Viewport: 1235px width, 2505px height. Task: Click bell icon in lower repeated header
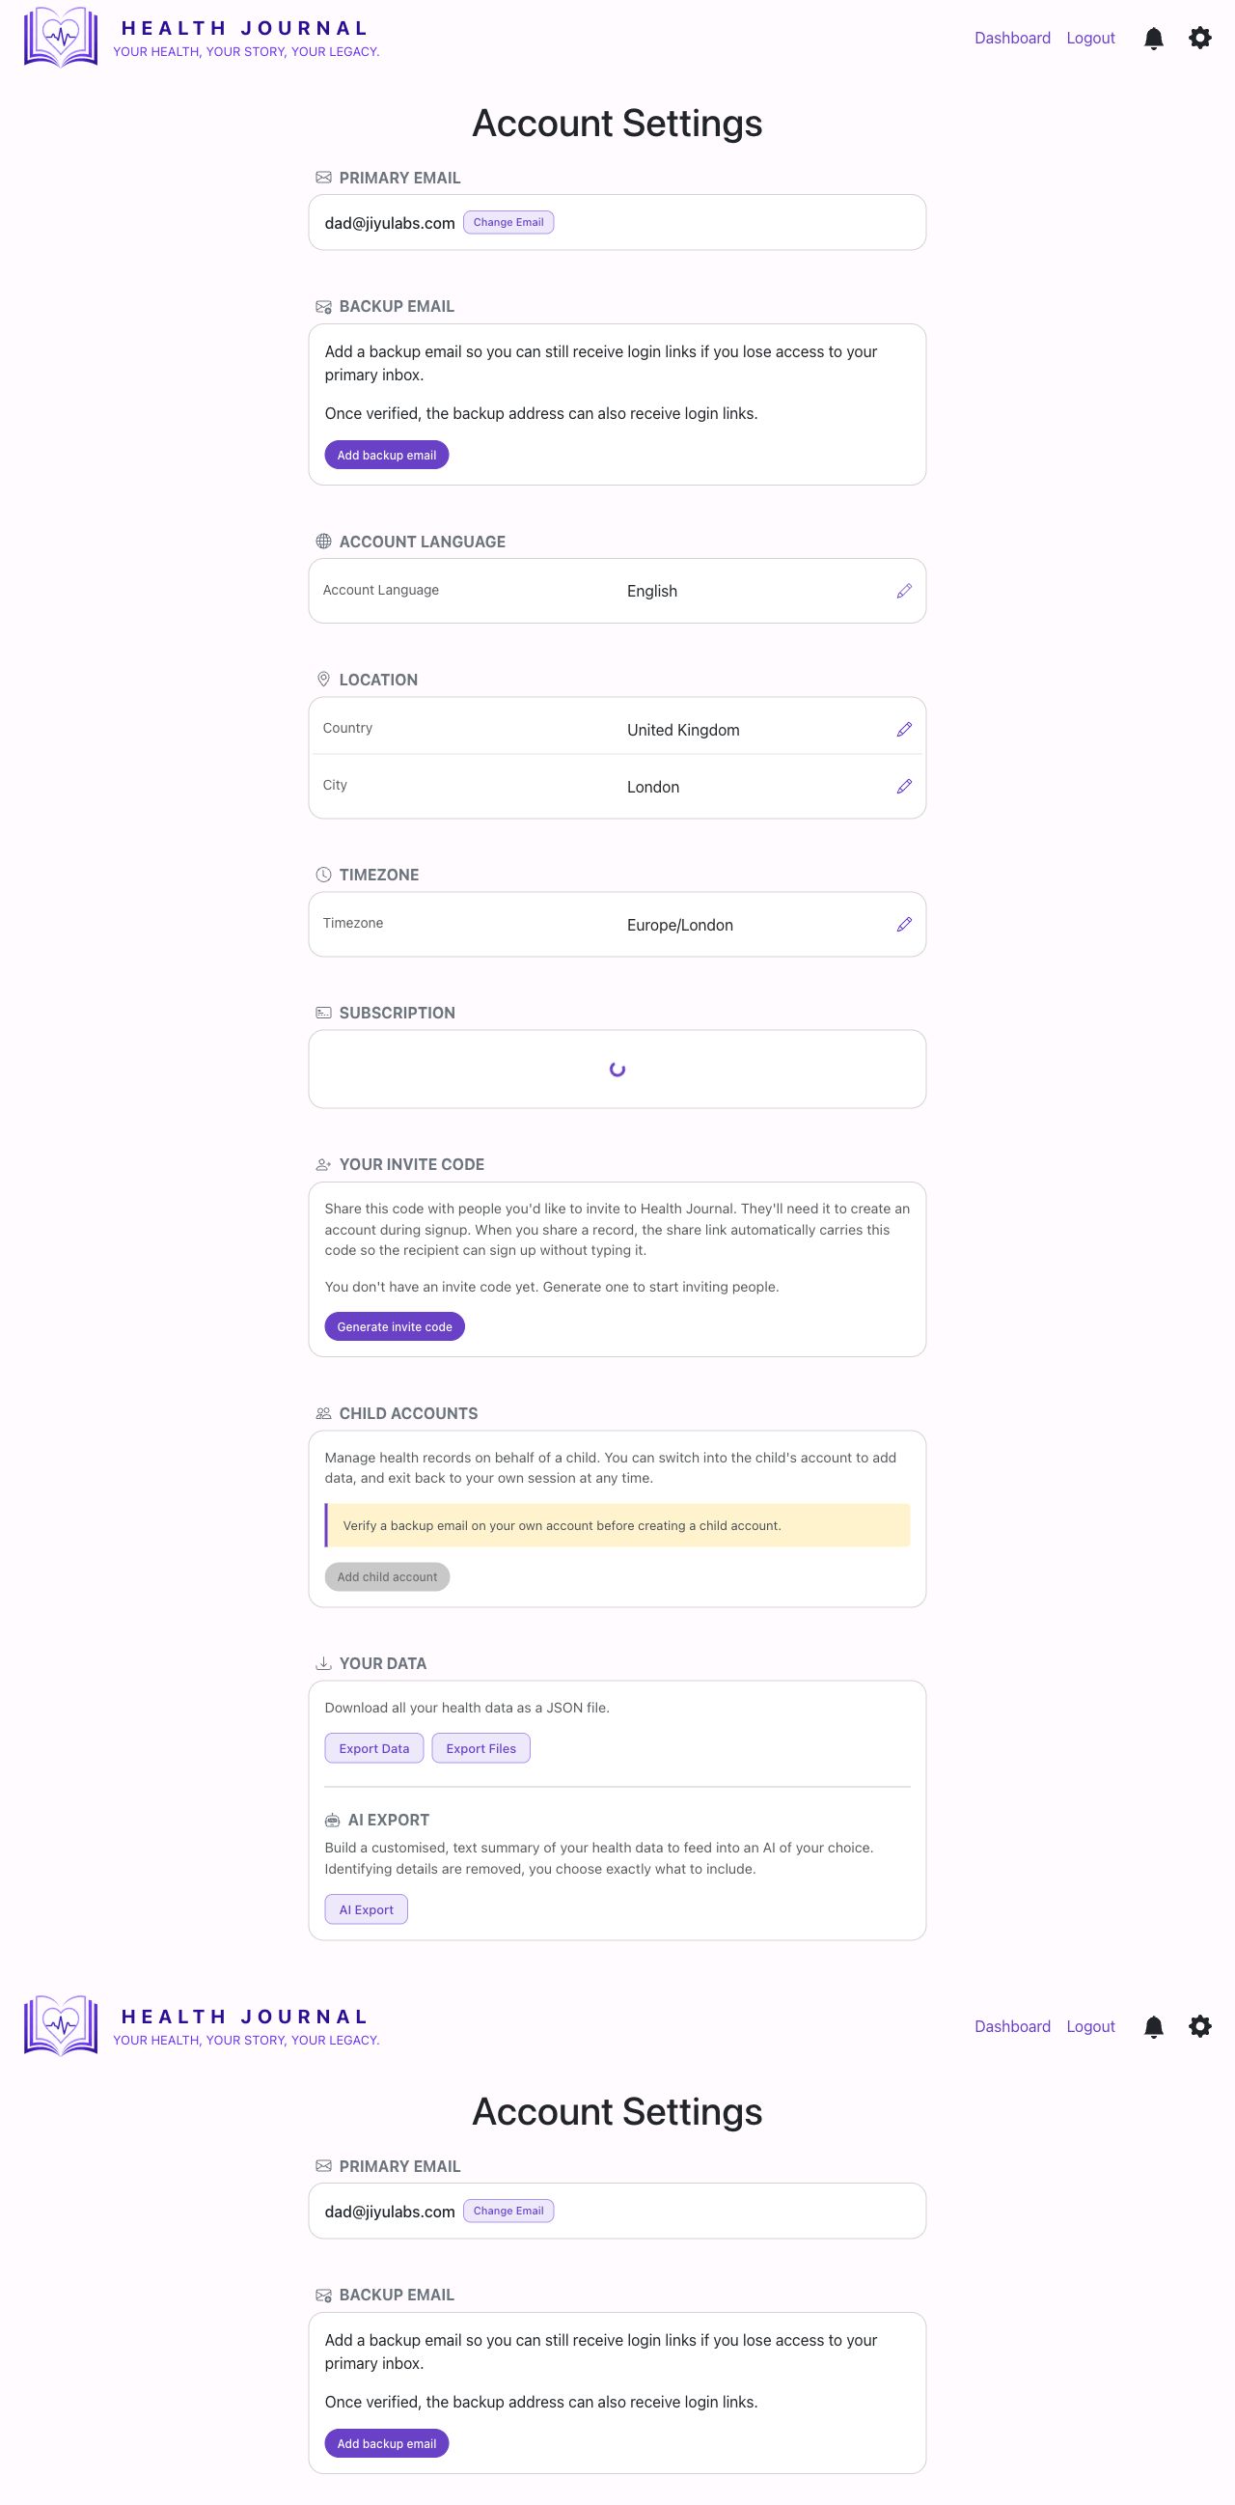pyautogui.click(x=1153, y=2026)
